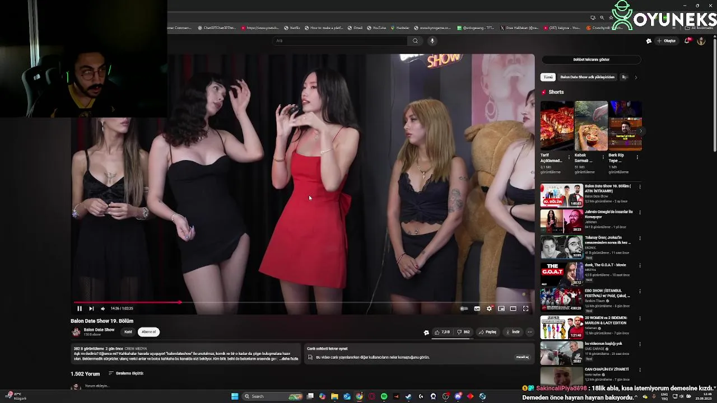The height and width of the screenshot is (403, 717).
Task: Open Steam from the taskbar
Action: coord(408,396)
